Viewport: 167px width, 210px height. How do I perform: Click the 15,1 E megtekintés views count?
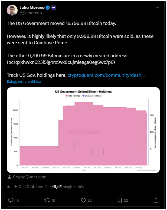pyautogui.click(x=68, y=187)
